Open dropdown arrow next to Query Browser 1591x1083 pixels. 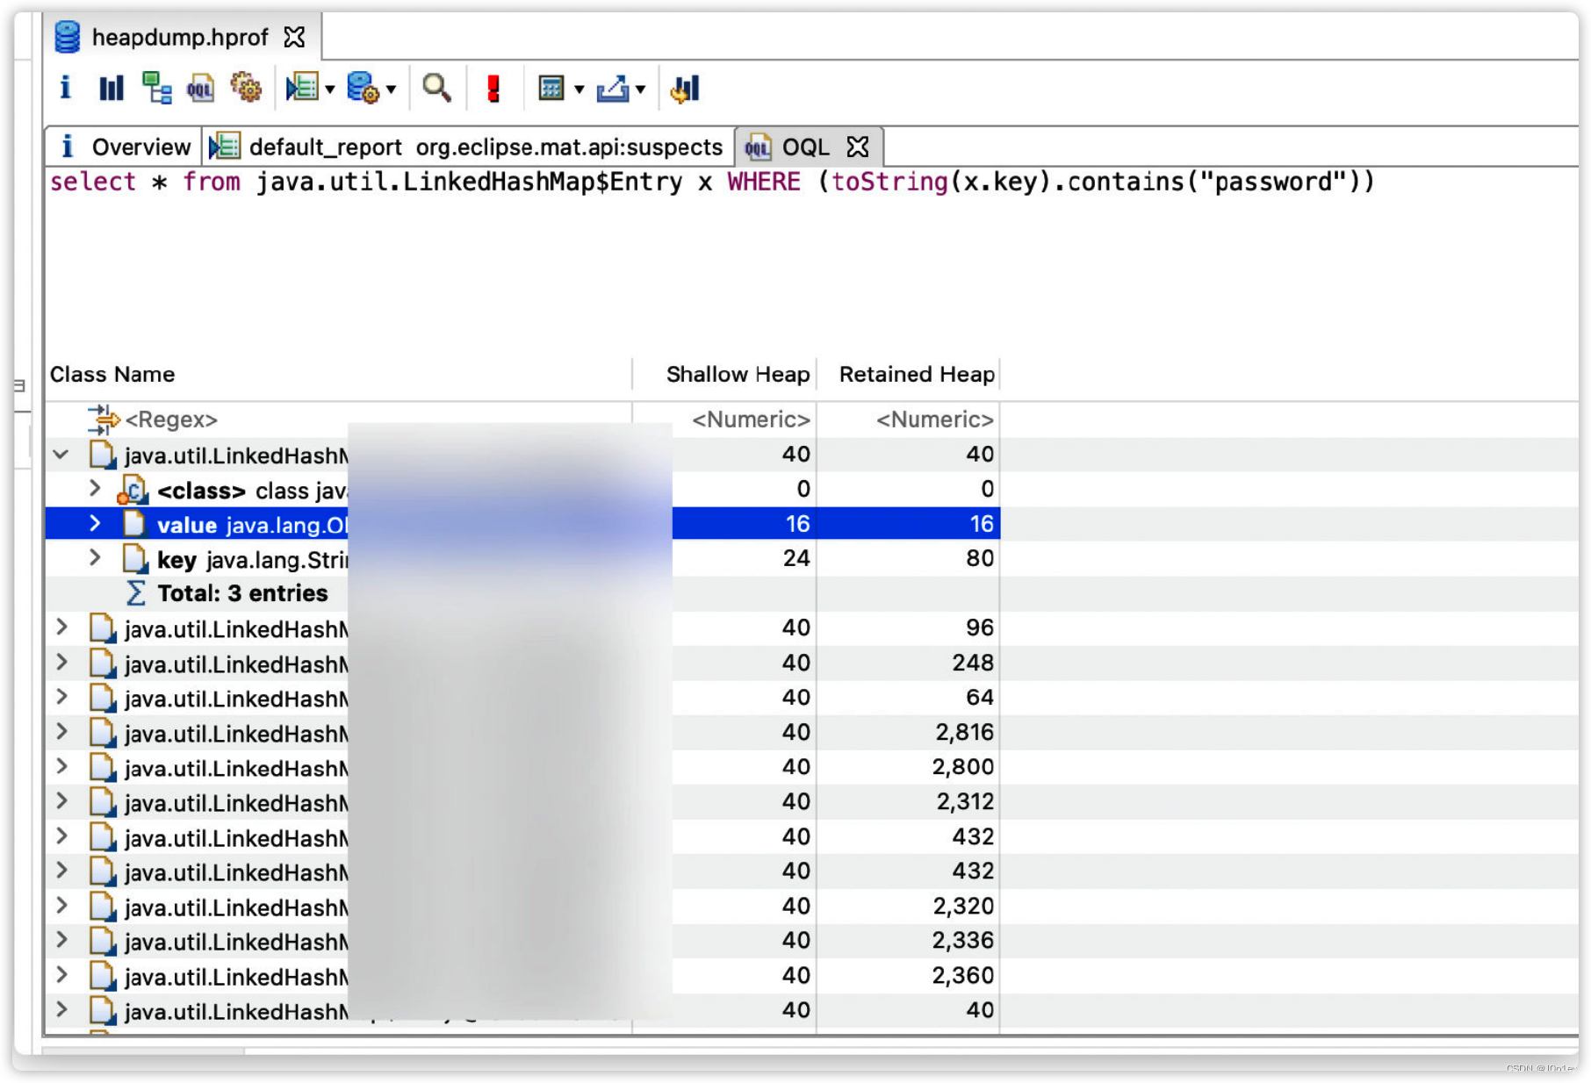[x=392, y=89]
